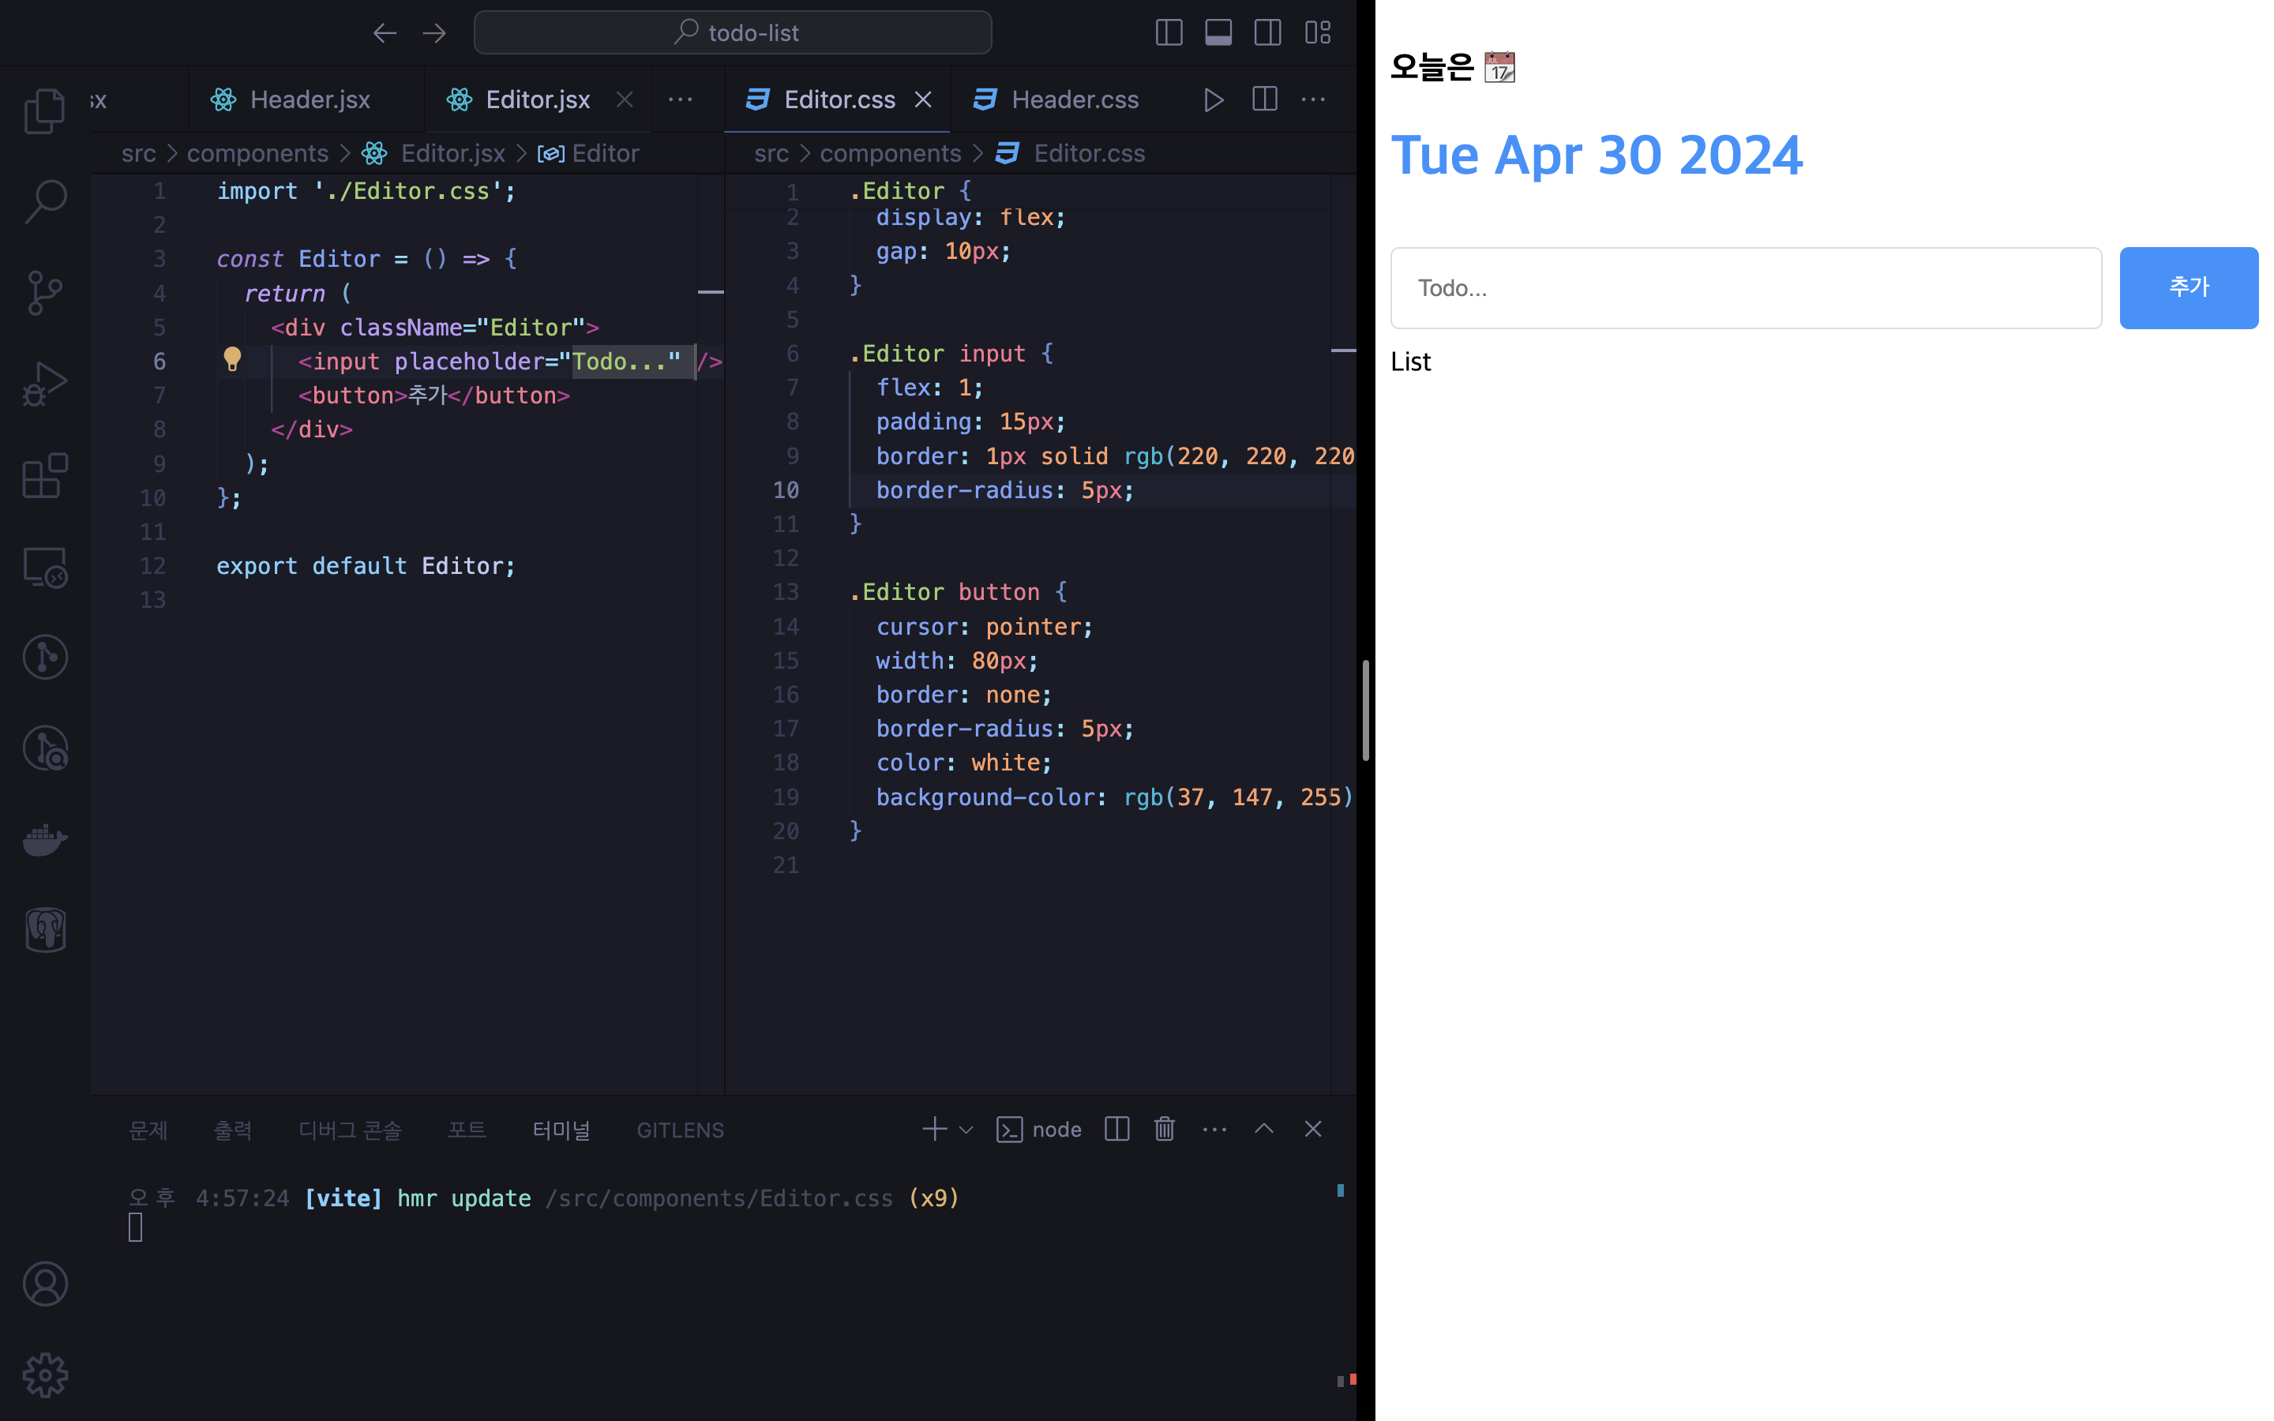Open the Source Control view
Screen dimensions: 2274x1421
pos(44,292)
